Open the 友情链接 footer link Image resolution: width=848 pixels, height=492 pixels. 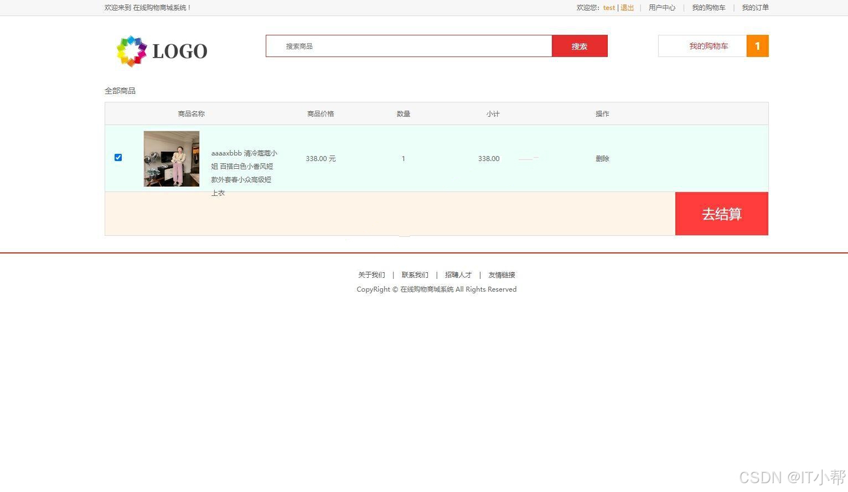(x=501, y=275)
